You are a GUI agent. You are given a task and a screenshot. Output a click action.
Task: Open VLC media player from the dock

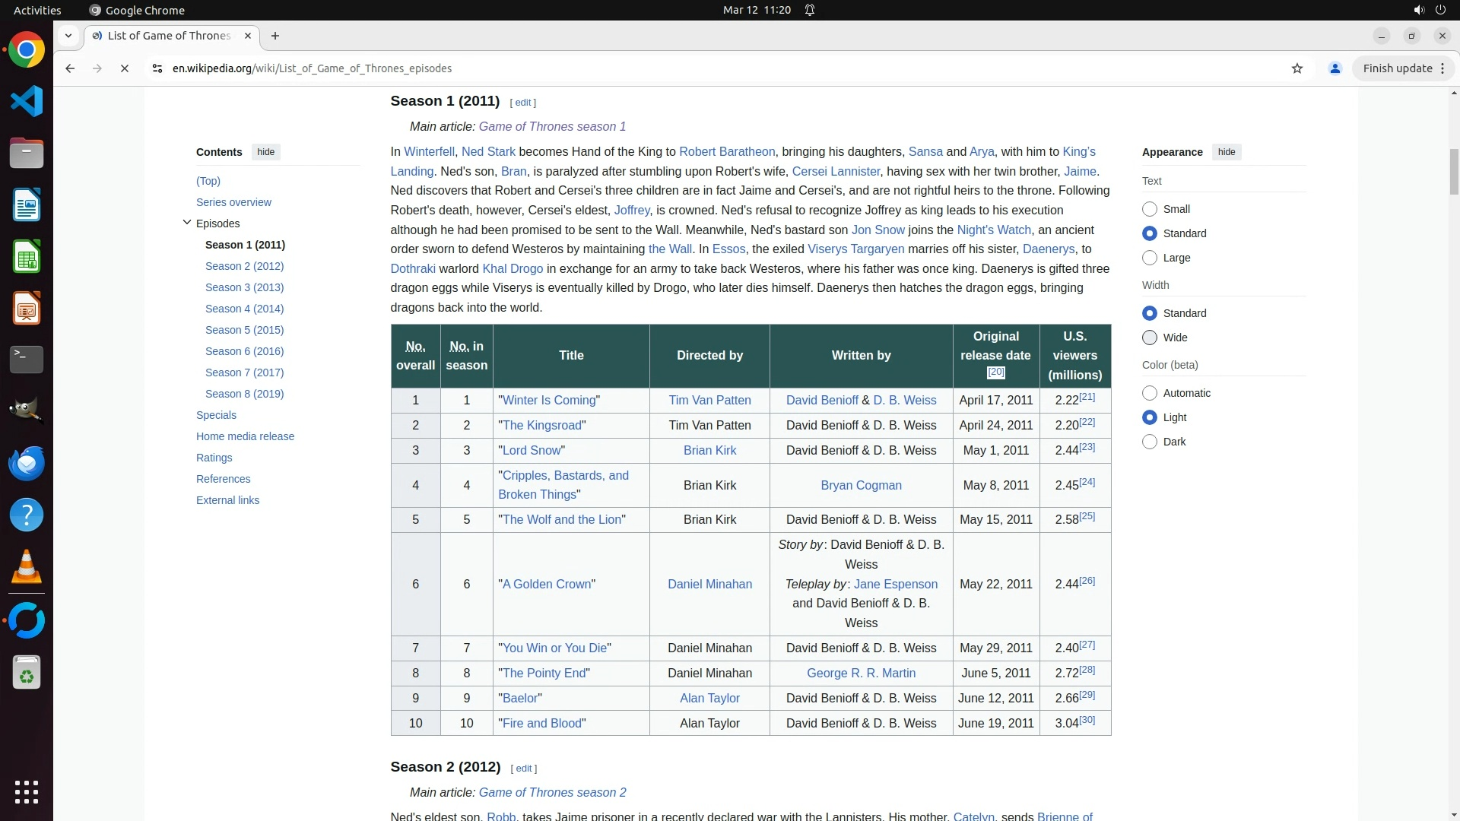27,566
